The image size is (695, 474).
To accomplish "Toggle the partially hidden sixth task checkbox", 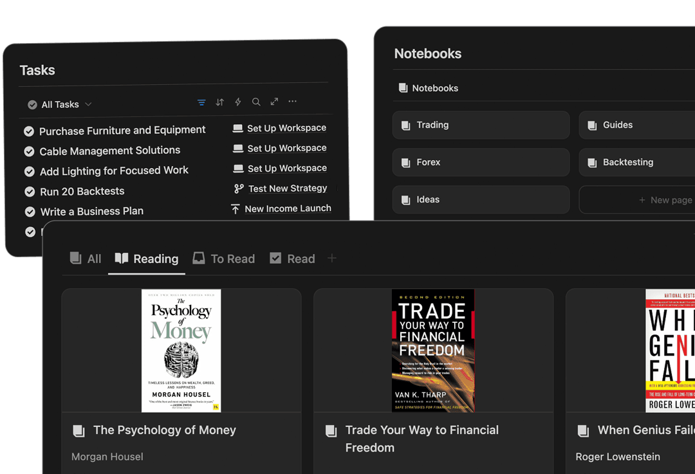I will (x=30, y=232).
